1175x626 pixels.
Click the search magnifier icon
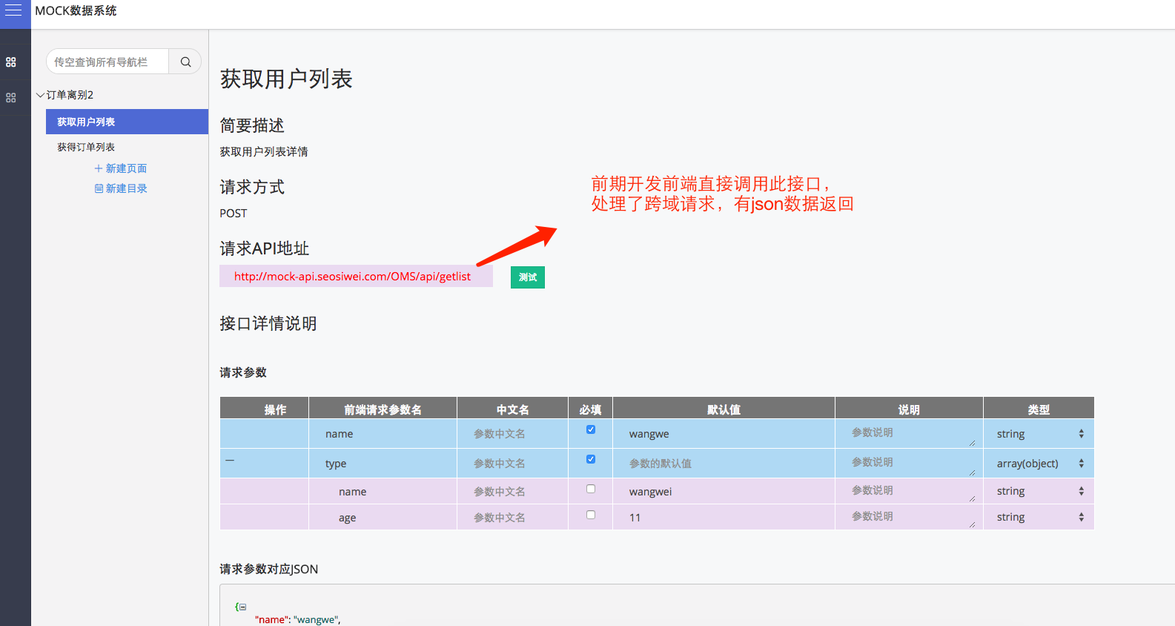pos(185,62)
